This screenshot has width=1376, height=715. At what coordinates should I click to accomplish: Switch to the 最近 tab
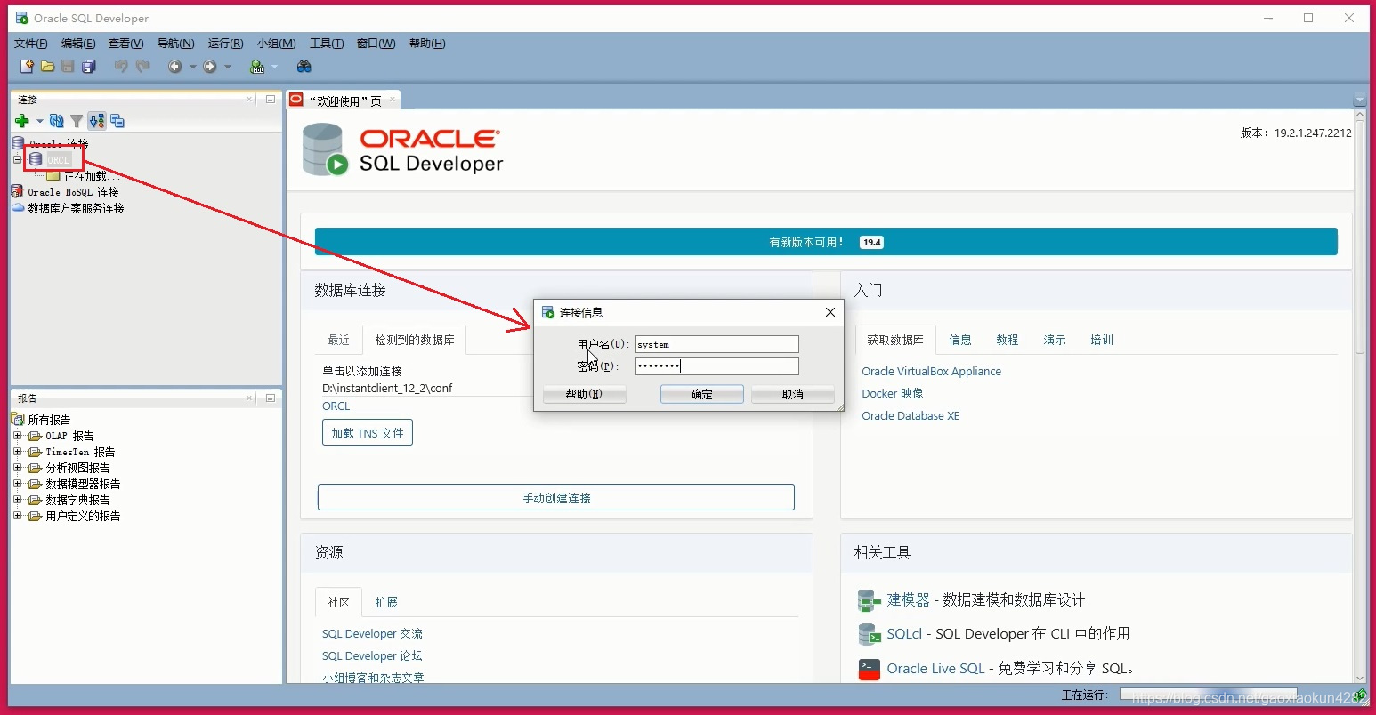[338, 340]
